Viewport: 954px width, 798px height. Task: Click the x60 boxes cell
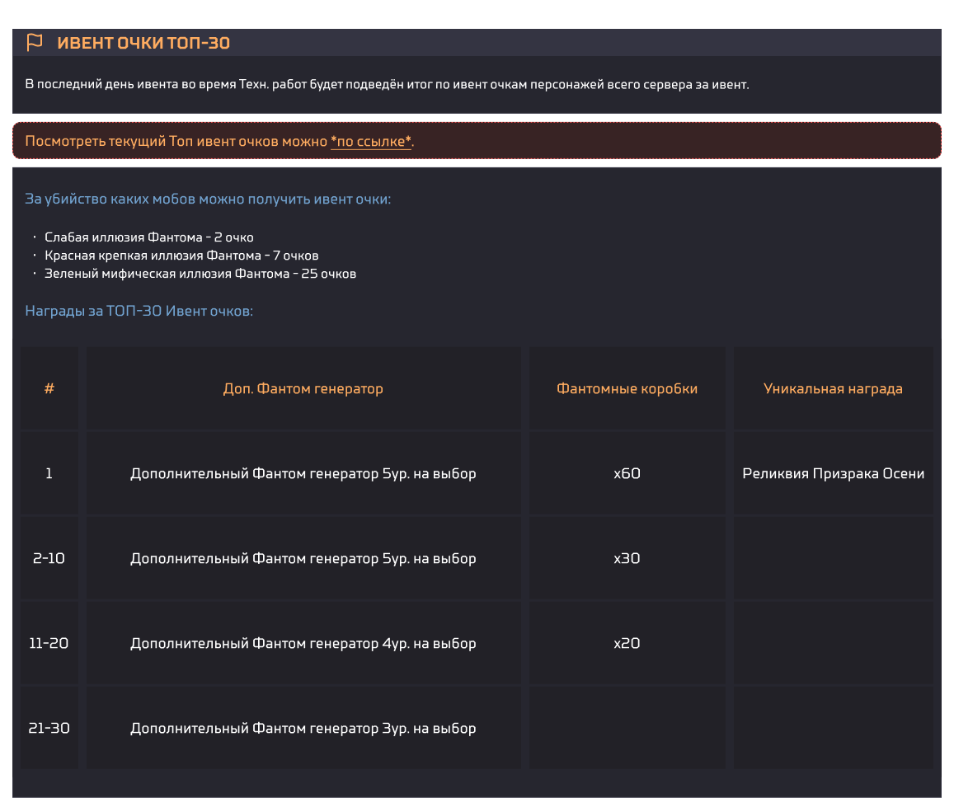click(627, 474)
